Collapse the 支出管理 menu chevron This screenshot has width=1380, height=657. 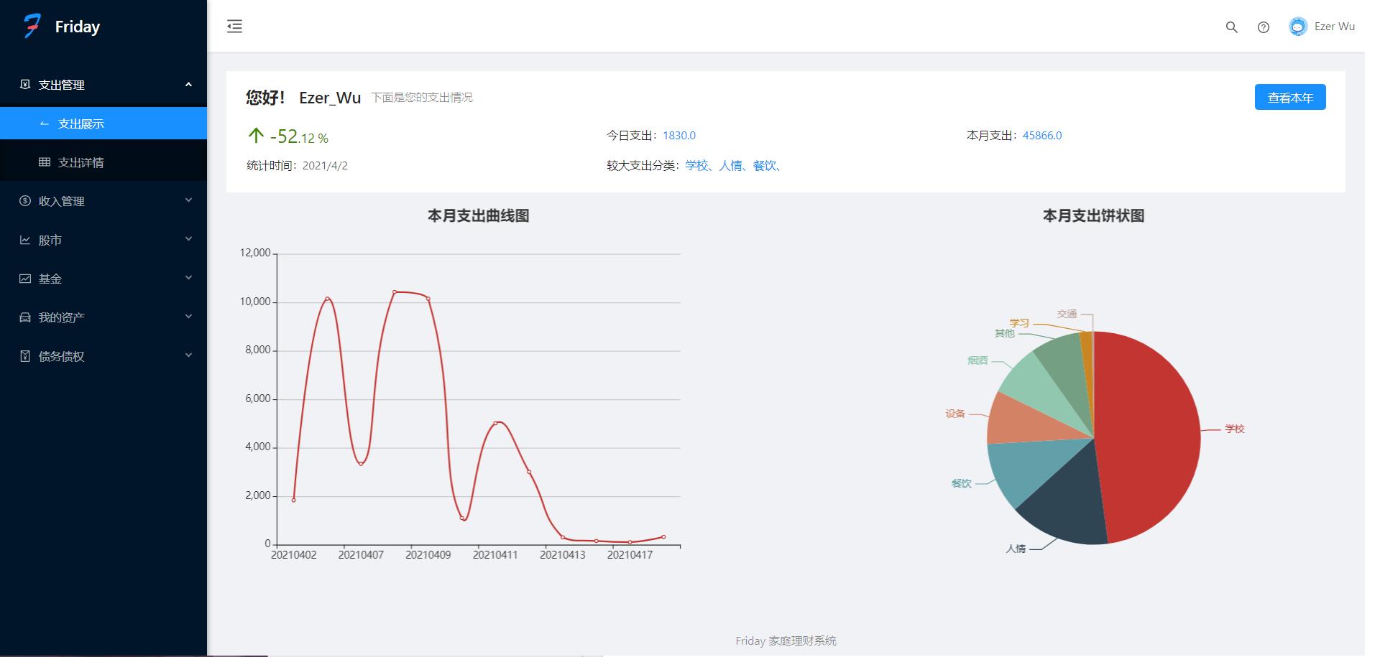click(x=188, y=84)
